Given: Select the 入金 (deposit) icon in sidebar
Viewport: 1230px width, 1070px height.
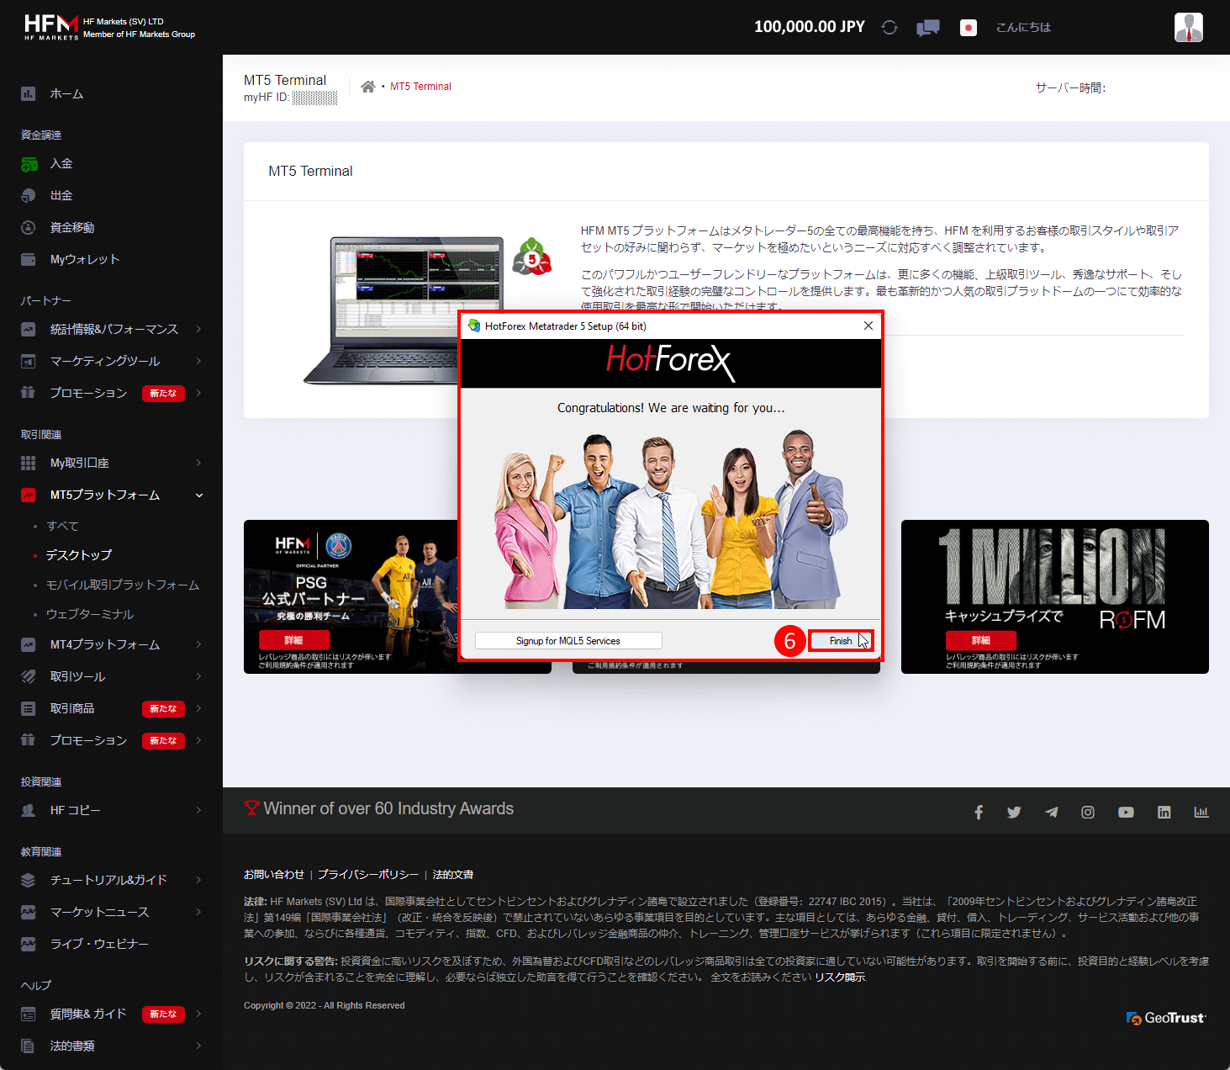Looking at the screenshot, I should pyautogui.click(x=28, y=163).
